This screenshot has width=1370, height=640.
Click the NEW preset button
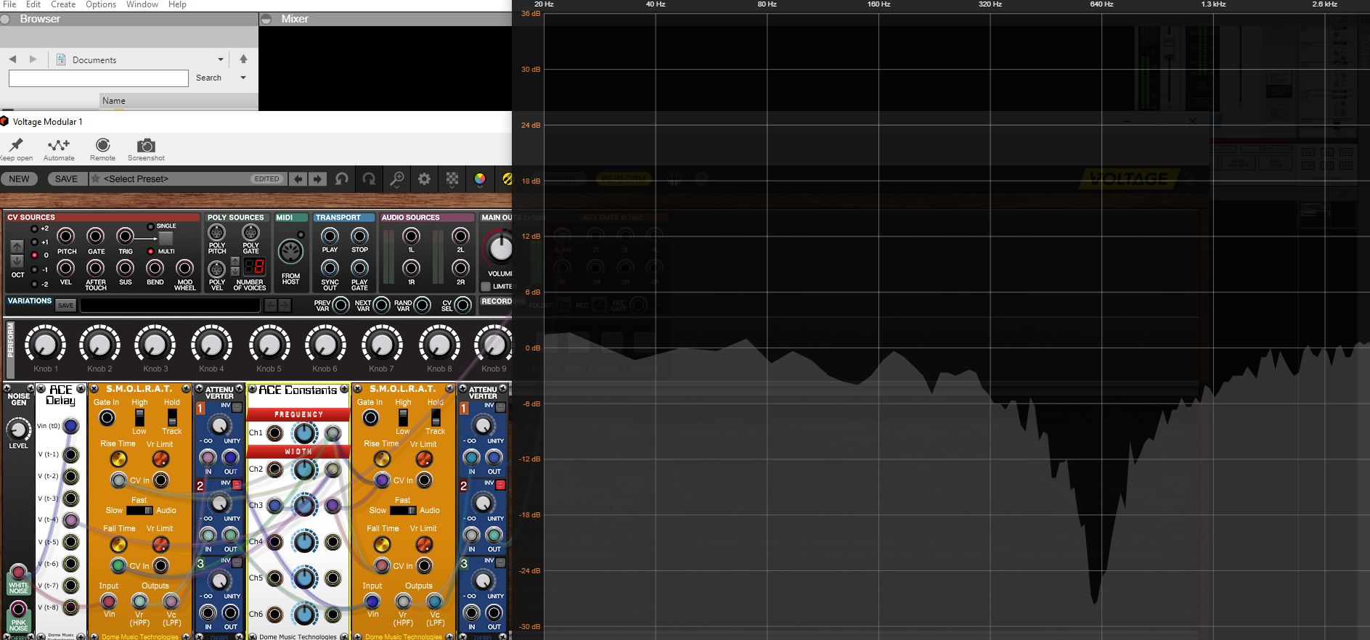coord(20,179)
